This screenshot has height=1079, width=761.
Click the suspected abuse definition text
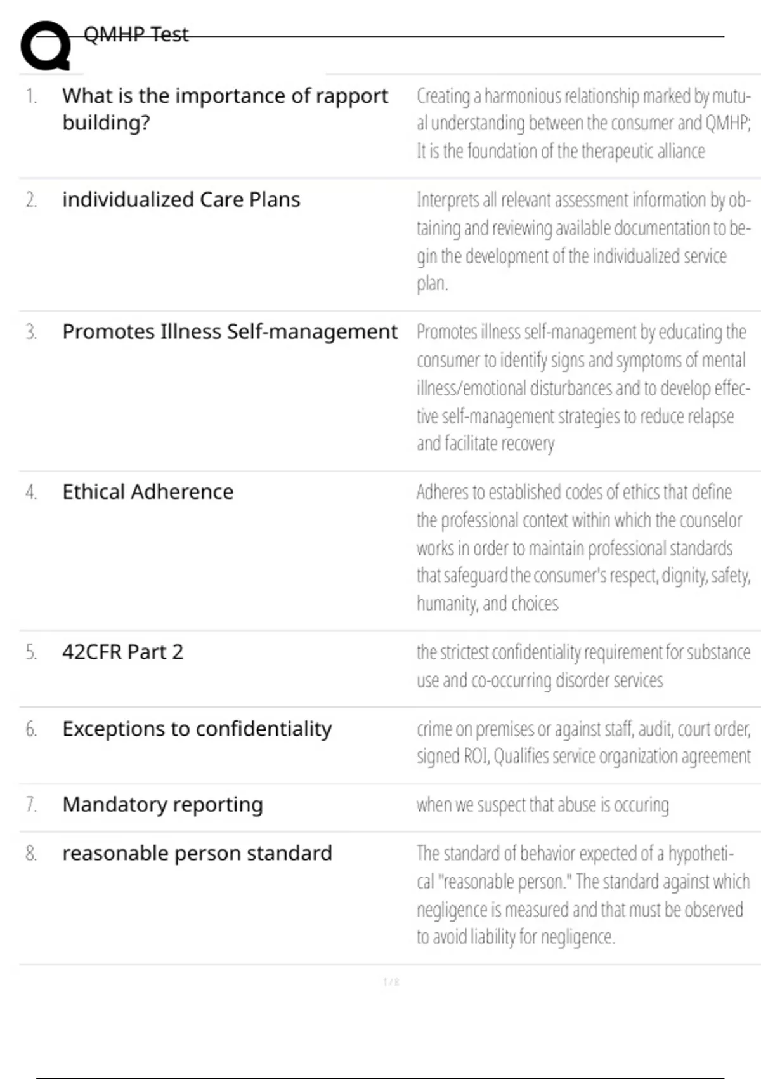coord(542,805)
